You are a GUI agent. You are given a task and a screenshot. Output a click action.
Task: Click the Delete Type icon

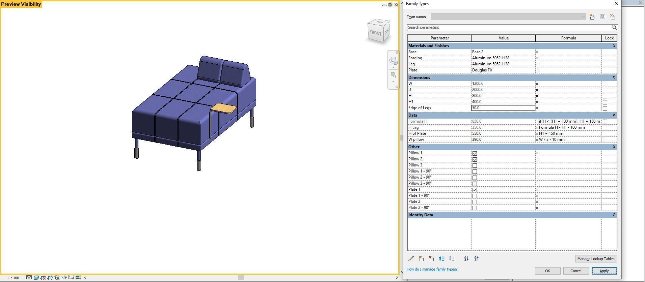[x=613, y=17]
